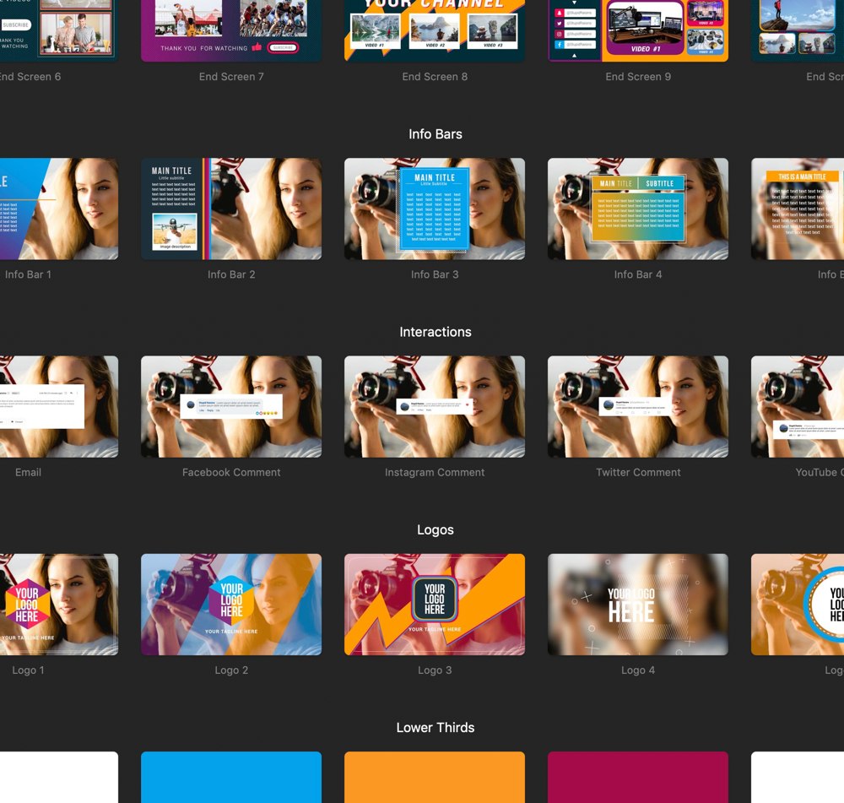Click the 'Logos' section heading
The width and height of the screenshot is (844, 803).
[x=435, y=530]
